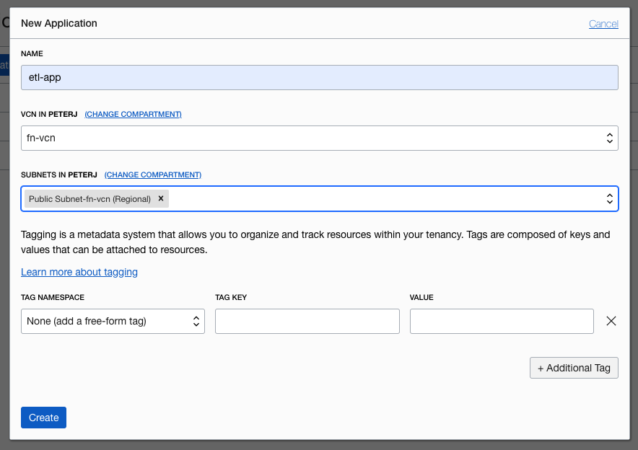Click into the tag Value field
Viewport: 638px width, 450px height.
pyautogui.click(x=502, y=322)
